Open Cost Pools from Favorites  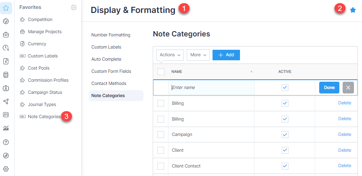pos(38,68)
